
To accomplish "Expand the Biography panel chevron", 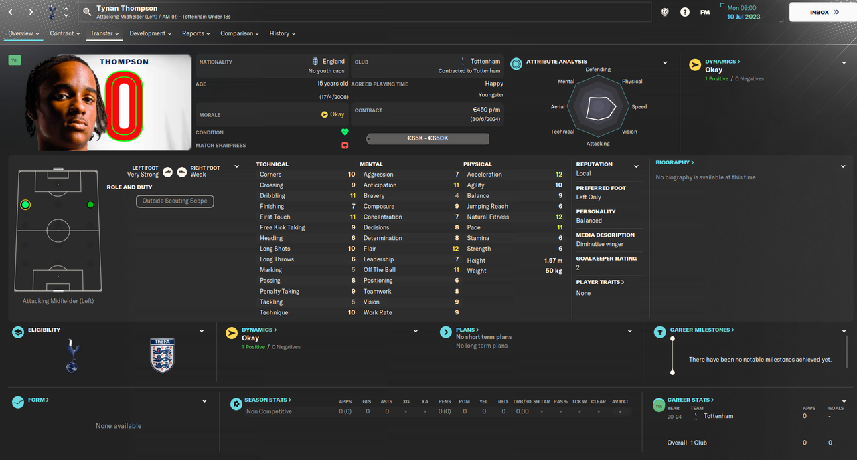I will 844,166.
